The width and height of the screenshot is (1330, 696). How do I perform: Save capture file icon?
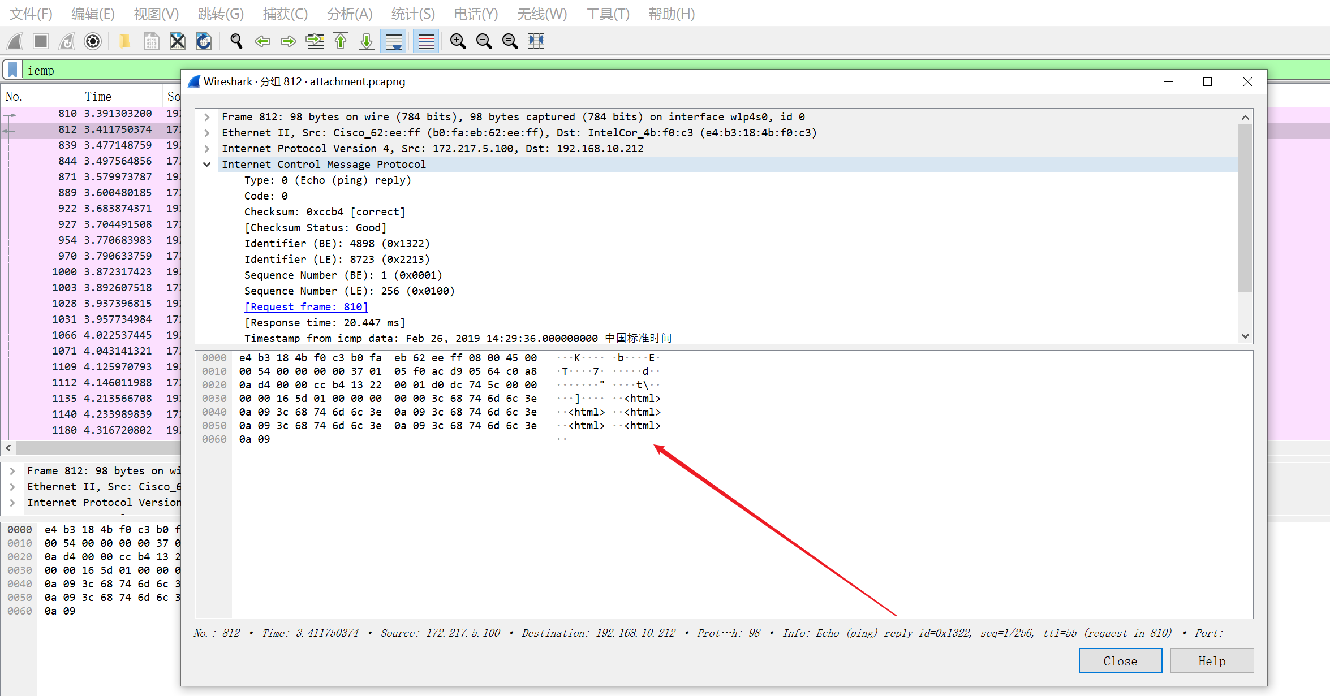coord(151,41)
